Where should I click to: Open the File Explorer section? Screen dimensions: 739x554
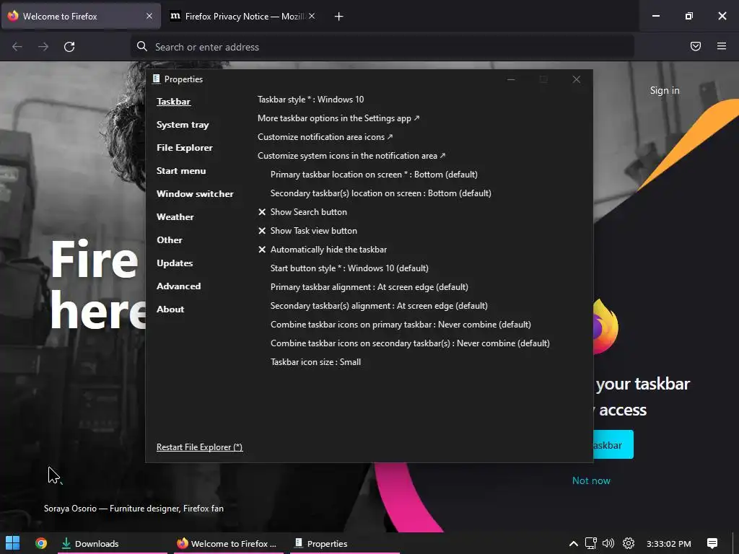click(185, 148)
